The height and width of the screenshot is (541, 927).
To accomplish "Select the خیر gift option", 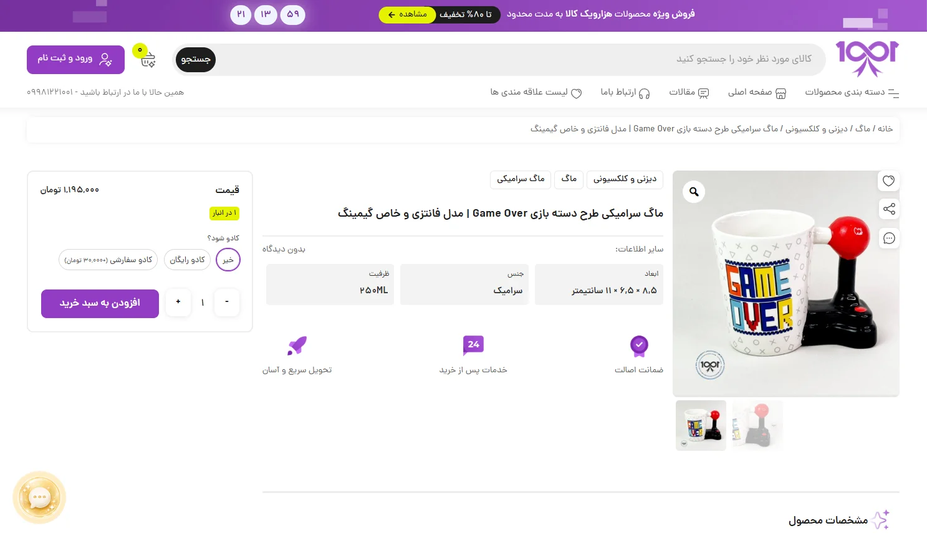I will point(228,260).
